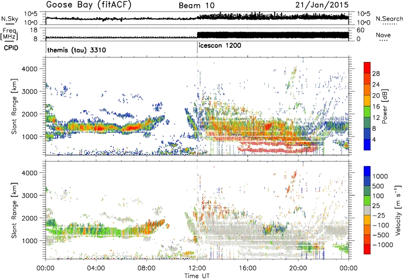The height and width of the screenshot is (279, 403).
Task: Select the 1000 km tick in the velocity panel
Action: [x=29, y=241]
